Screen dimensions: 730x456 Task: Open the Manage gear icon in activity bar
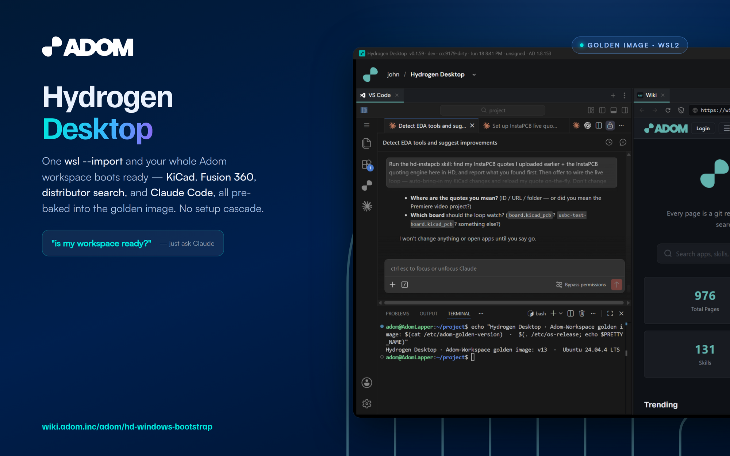coord(367,403)
